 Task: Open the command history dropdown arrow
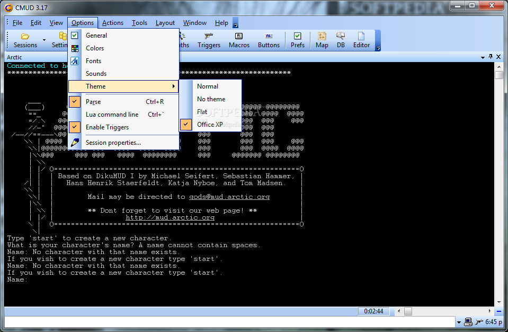point(459,322)
